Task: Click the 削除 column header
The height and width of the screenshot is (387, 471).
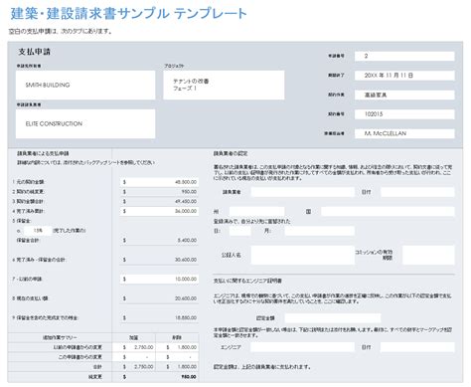Action: pos(177,337)
